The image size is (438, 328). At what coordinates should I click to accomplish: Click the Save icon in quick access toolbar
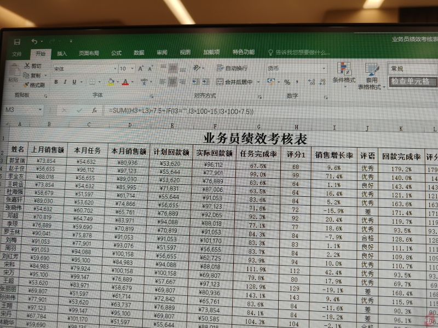(x=17, y=42)
